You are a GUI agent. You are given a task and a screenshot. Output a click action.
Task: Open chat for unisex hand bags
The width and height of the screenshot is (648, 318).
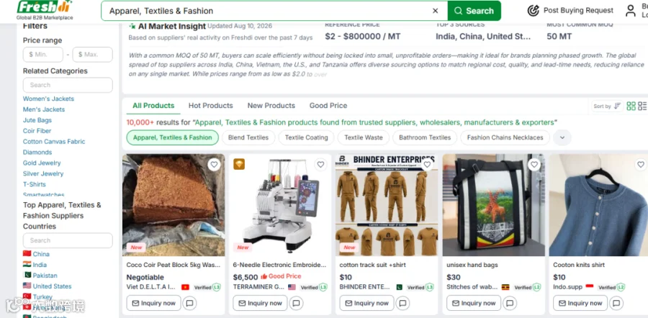(x=510, y=303)
